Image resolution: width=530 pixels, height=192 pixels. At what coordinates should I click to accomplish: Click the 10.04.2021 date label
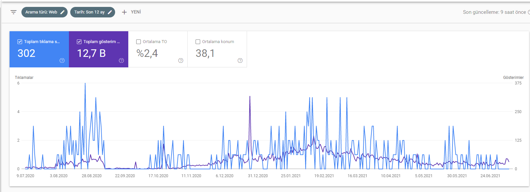click(391, 176)
